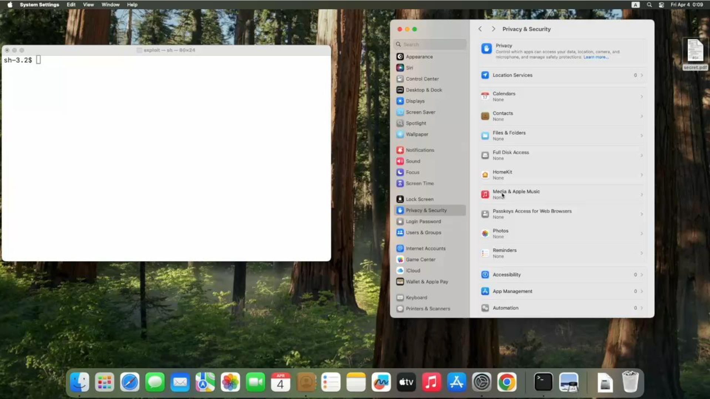Open Passkeys Access for Web Browsers
This screenshot has width=710, height=399.
tap(562, 214)
